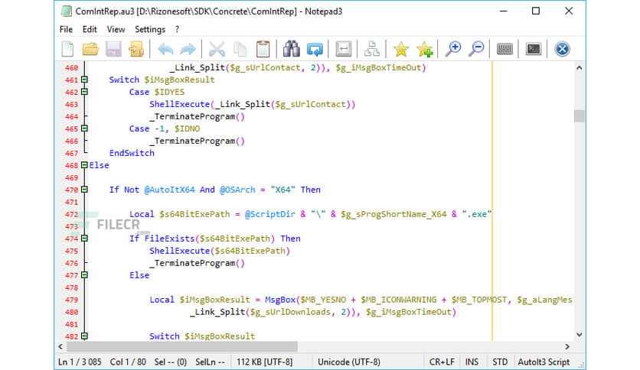Toggle STD mode in status bar
The image size is (640, 370).
coord(499,361)
